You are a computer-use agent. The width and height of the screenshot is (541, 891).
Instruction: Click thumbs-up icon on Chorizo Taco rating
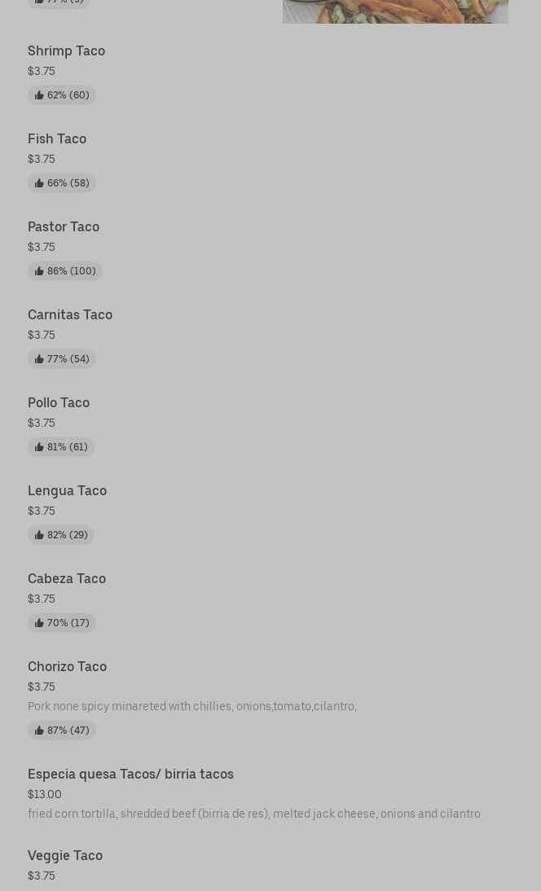(39, 731)
